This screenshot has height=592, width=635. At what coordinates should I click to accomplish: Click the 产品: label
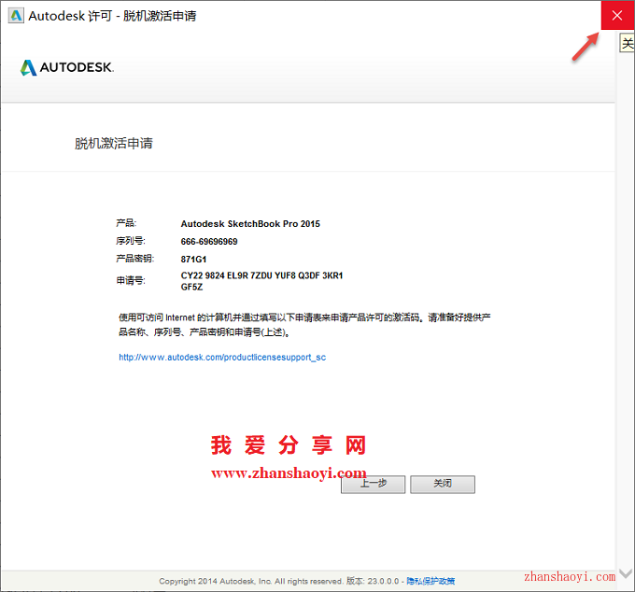(x=126, y=223)
